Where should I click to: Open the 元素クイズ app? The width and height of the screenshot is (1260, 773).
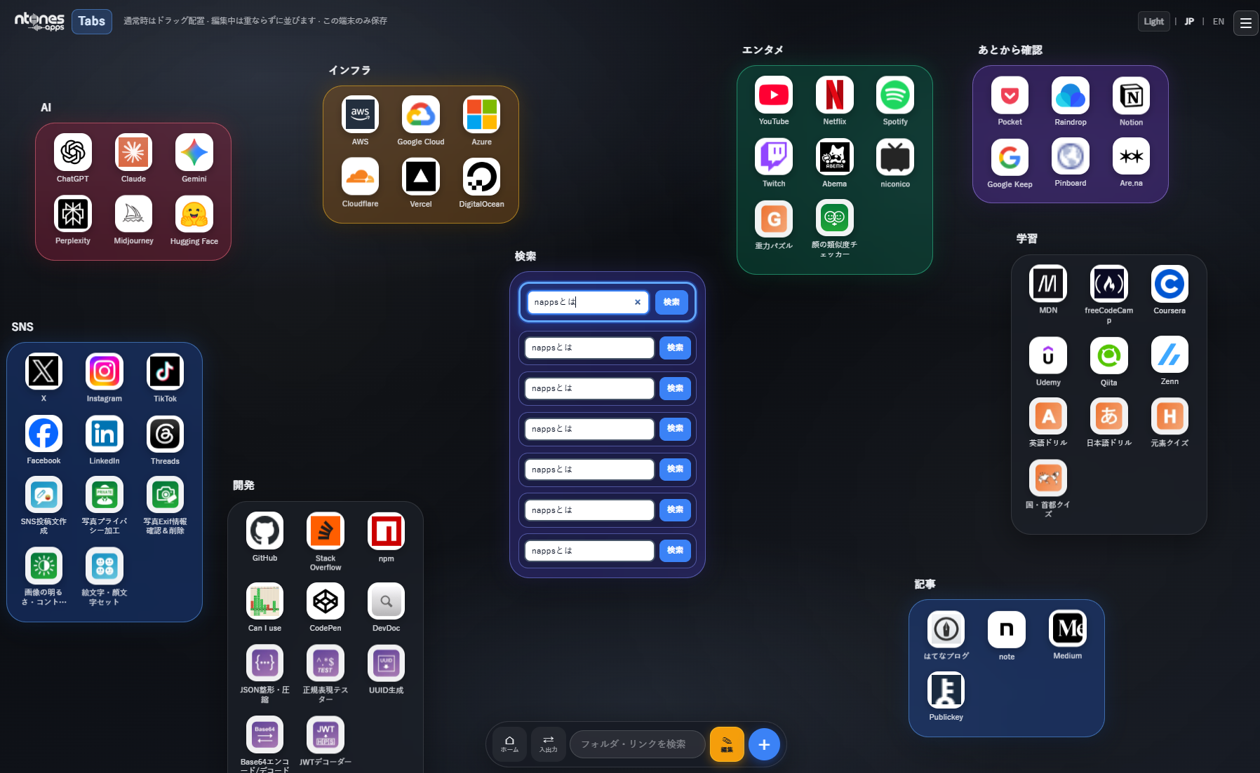point(1169,416)
